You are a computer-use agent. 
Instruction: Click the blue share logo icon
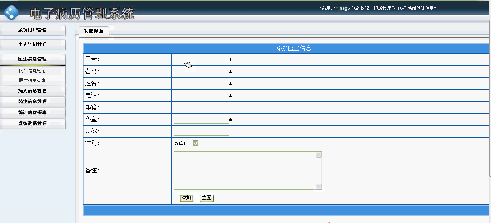11,13
